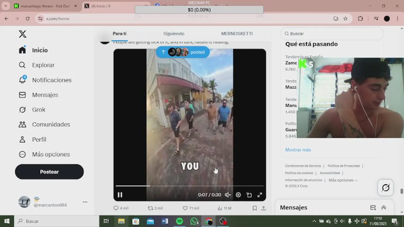This screenshot has width=404, height=227.
Task: Click the new posts 'posteó' pill
Action: pos(183,52)
